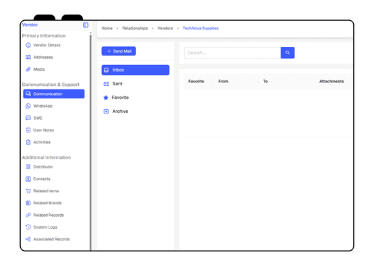Click the System Logs history icon
Image resolution: width=374 pixels, height=266 pixels.
click(x=28, y=227)
